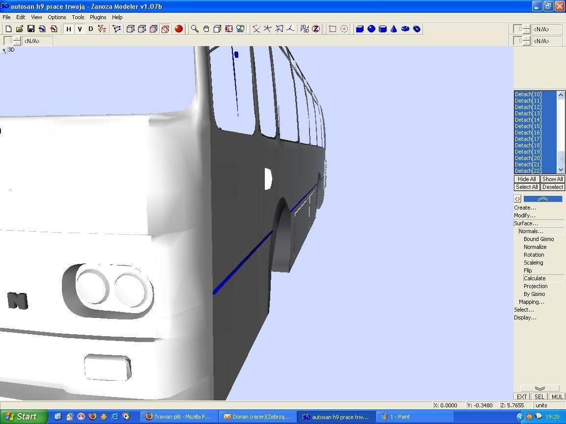Click the red sphere render icon

point(179,29)
